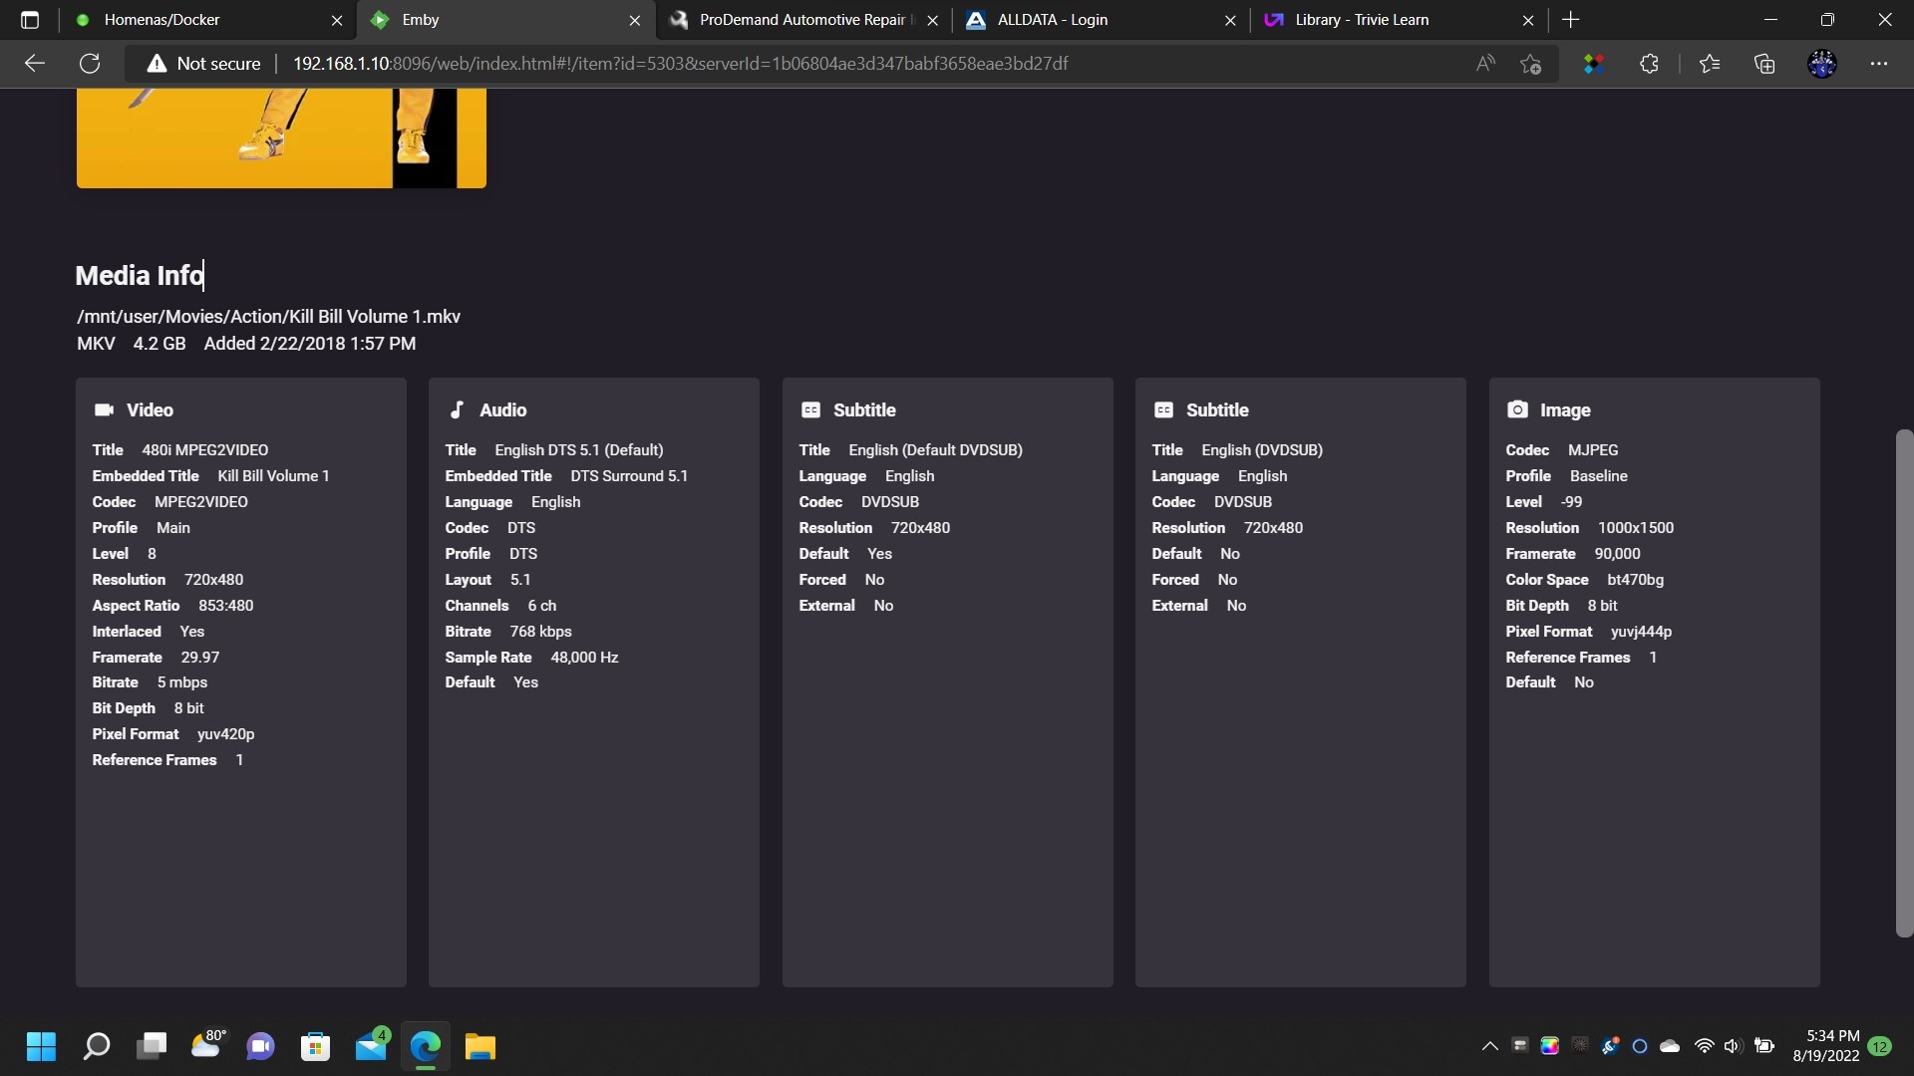Close the Library - Trivie Learn tab
This screenshot has height=1076, width=1914.
[x=1528, y=20]
